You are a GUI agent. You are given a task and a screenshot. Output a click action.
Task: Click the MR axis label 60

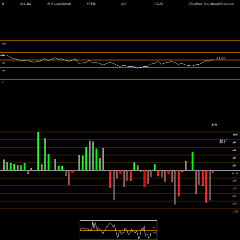234,150
